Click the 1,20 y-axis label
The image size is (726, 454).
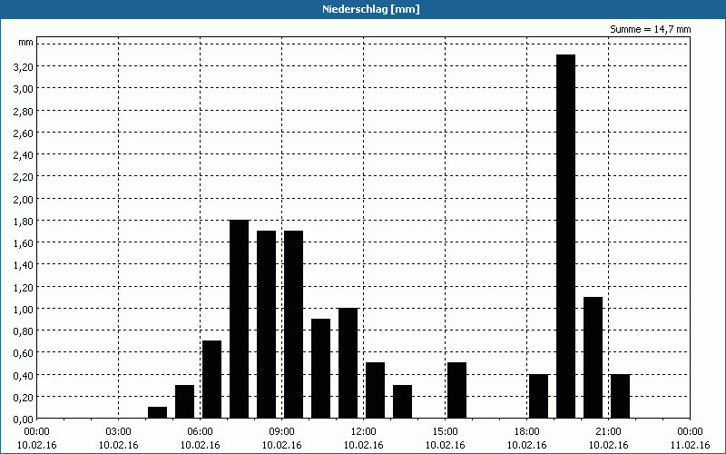coord(24,287)
